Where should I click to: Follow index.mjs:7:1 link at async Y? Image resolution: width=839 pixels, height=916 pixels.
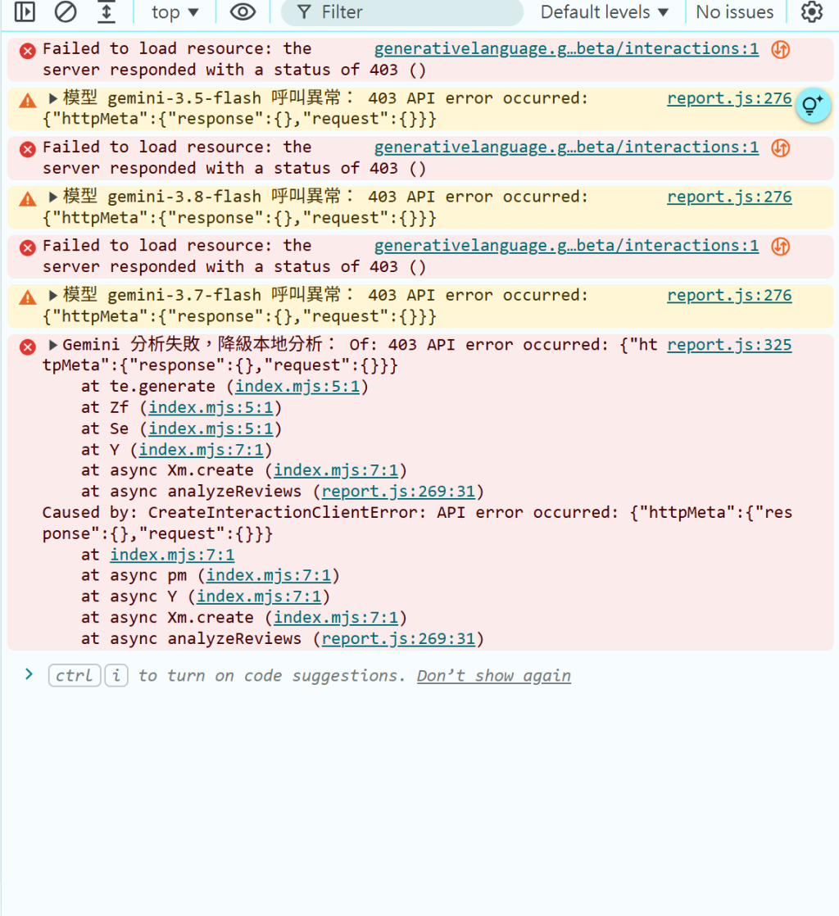(259, 596)
